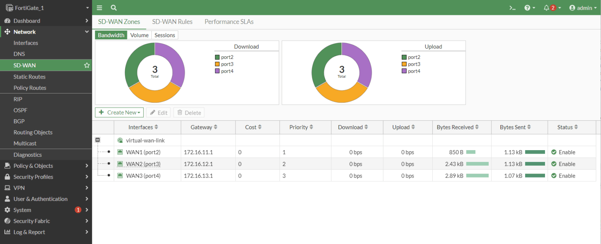The width and height of the screenshot is (601, 244).
Task: Switch to the Sessions view
Action: (165, 35)
